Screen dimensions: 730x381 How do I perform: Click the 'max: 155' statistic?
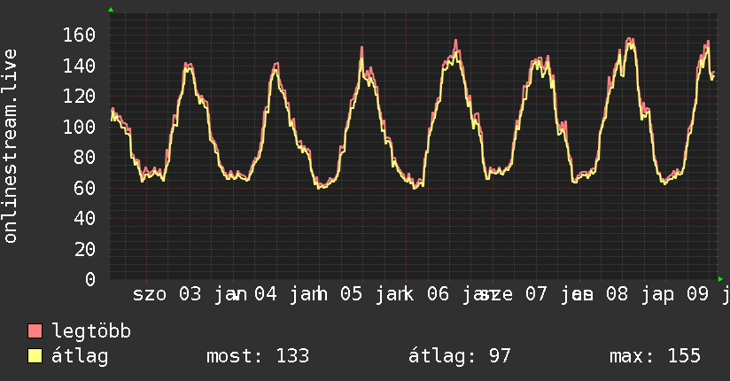[x=655, y=356]
